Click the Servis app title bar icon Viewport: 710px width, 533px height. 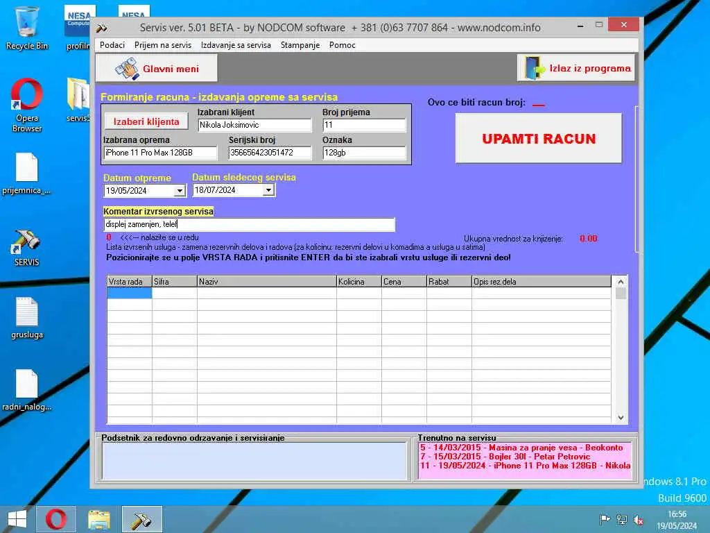pos(102,28)
